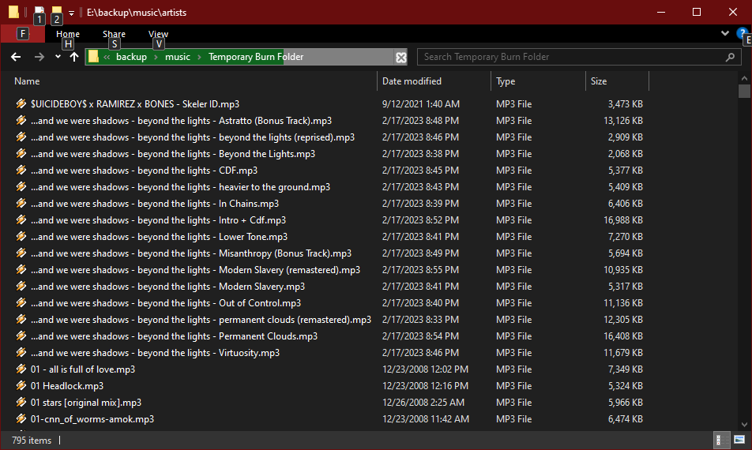Click the search magnifier icon
The width and height of the screenshot is (752, 450).
click(x=730, y=57)
